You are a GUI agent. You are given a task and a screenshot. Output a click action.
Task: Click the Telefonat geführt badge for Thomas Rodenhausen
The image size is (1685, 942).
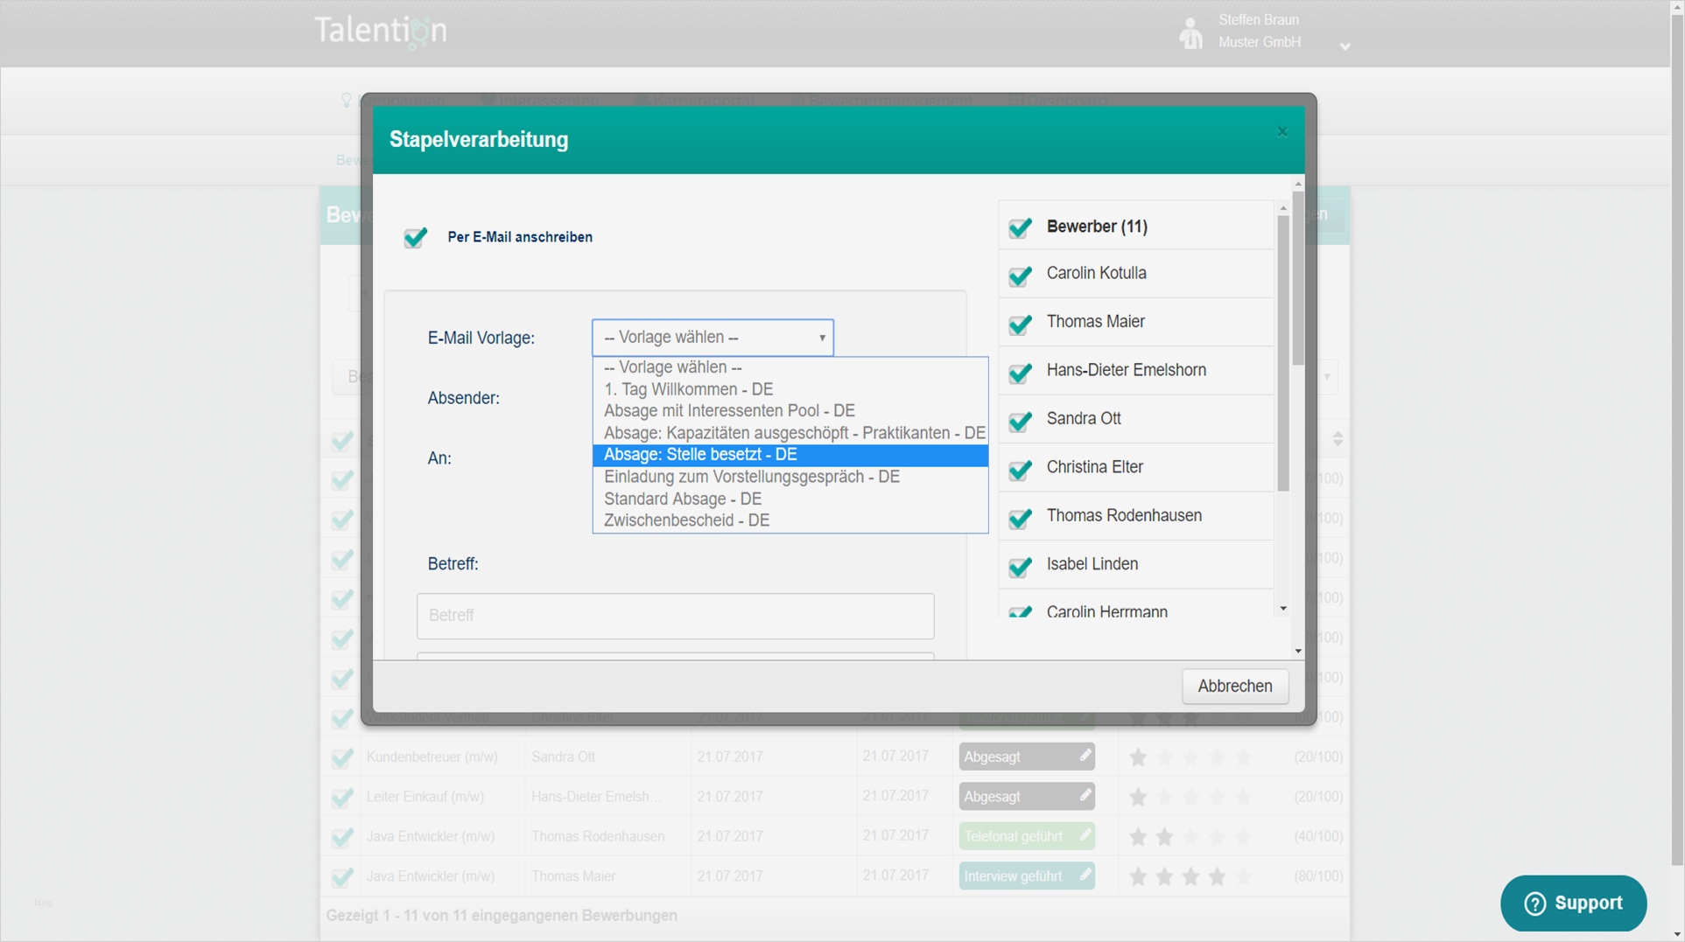(1026, 836)
